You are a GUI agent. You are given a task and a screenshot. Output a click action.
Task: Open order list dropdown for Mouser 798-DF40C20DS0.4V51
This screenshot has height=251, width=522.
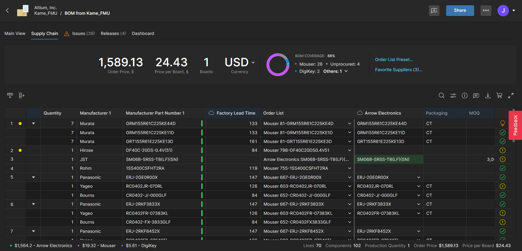click(x=350, y=150)
